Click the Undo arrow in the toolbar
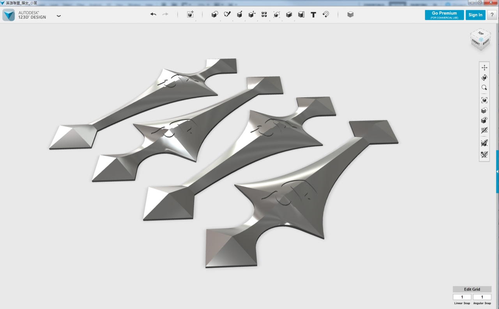Screen dimensions: 499x309 (x=153, y=14)
